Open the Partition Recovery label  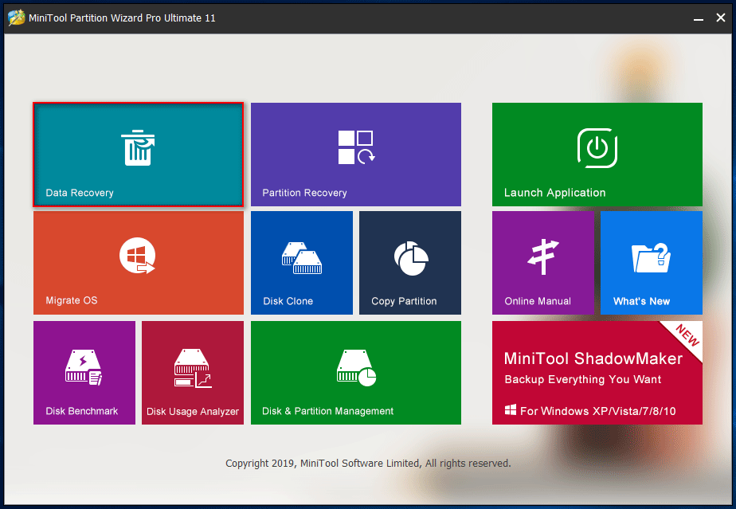[x=304, y=193]
